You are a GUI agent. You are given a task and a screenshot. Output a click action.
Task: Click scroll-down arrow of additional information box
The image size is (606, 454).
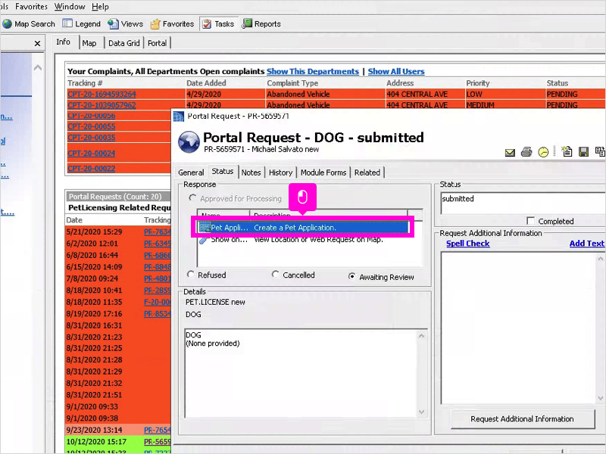600,398
